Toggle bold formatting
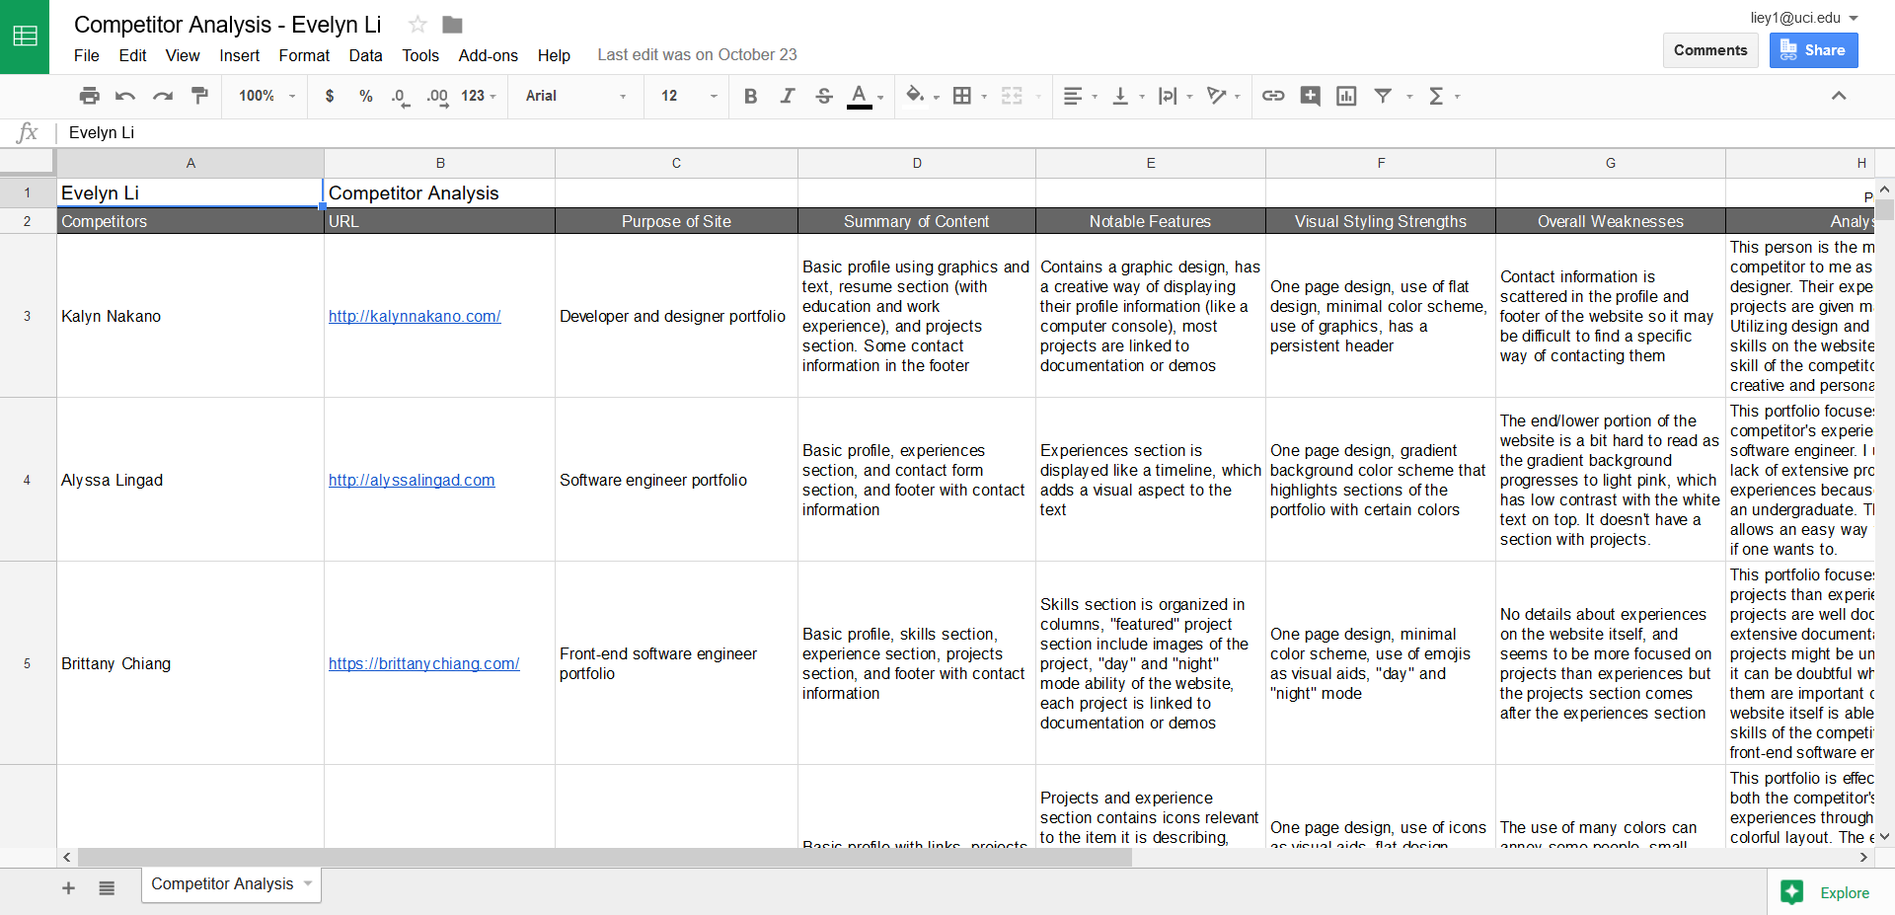Viewport: 1895px width, 915px height. point(751,96)
